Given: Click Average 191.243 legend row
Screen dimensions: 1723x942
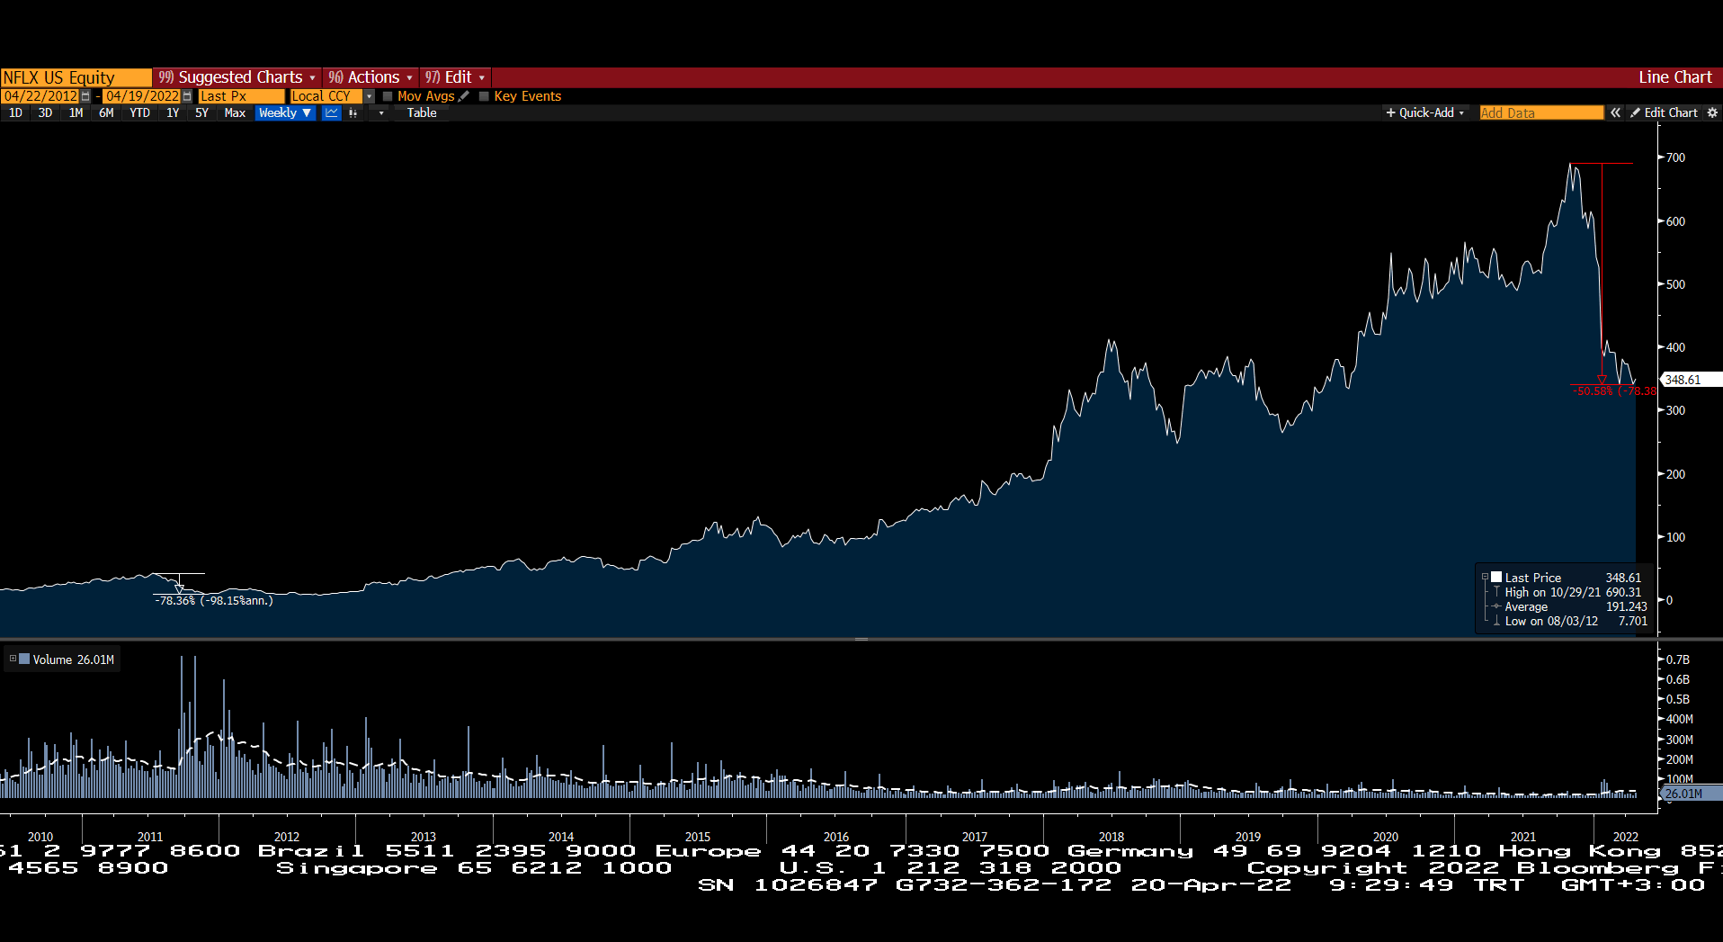Looking at the screenshot, I should (x=1575, y=606).
